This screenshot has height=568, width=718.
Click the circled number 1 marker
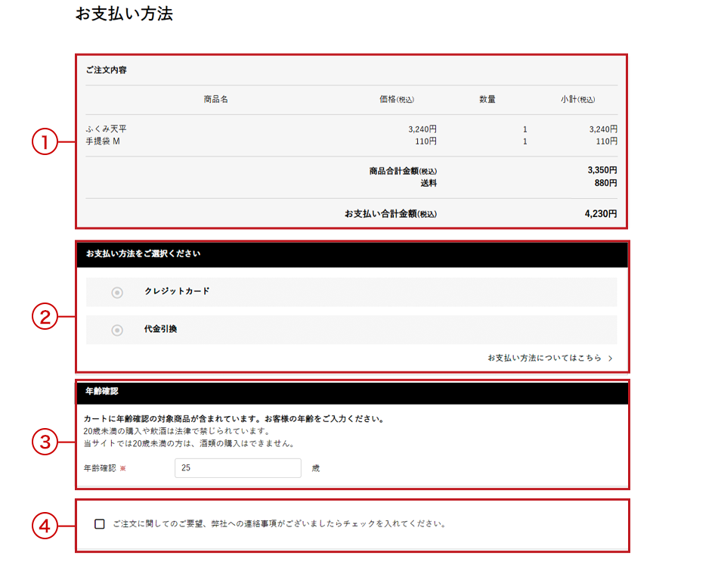point(45,141)
